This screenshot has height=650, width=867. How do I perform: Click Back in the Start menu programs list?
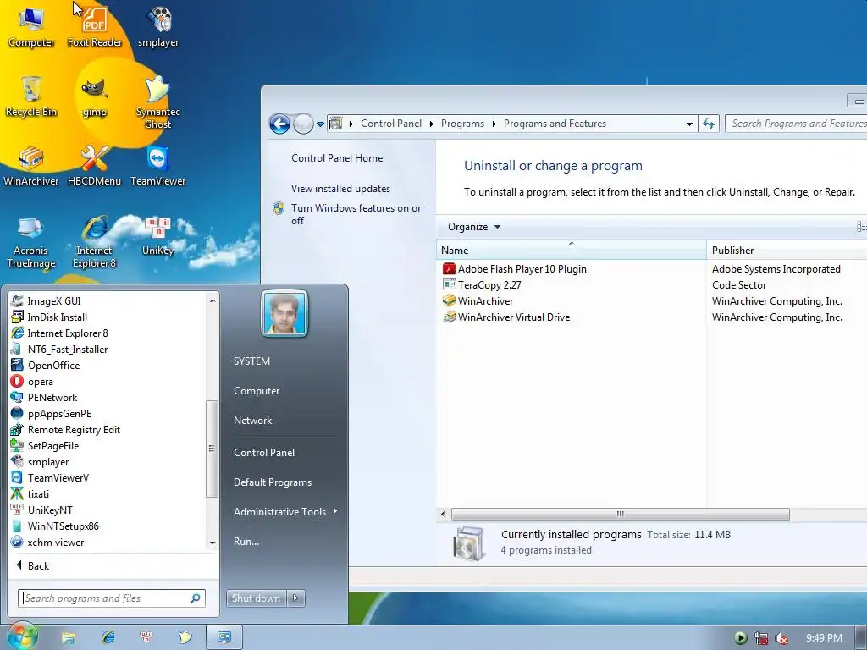tap(33, 565)
